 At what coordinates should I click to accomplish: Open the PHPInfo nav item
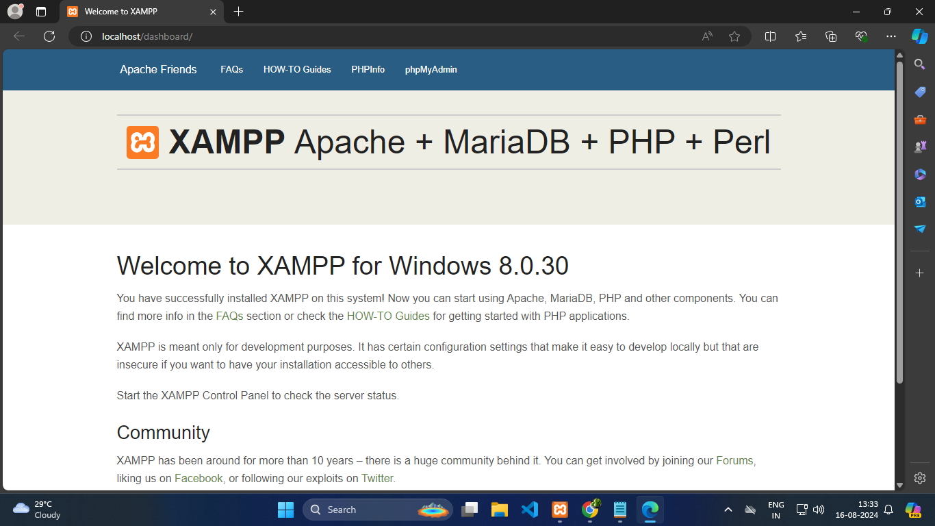(x=368, y=69)
